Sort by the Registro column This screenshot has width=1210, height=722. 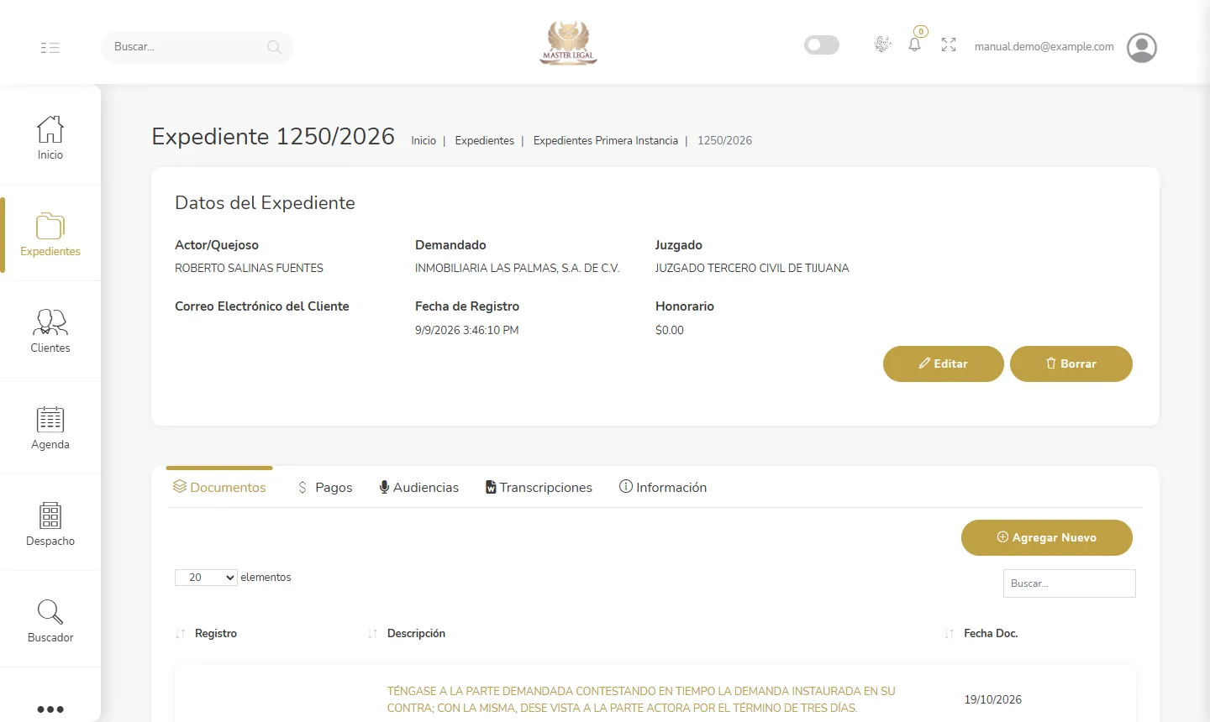pos(216,634)
